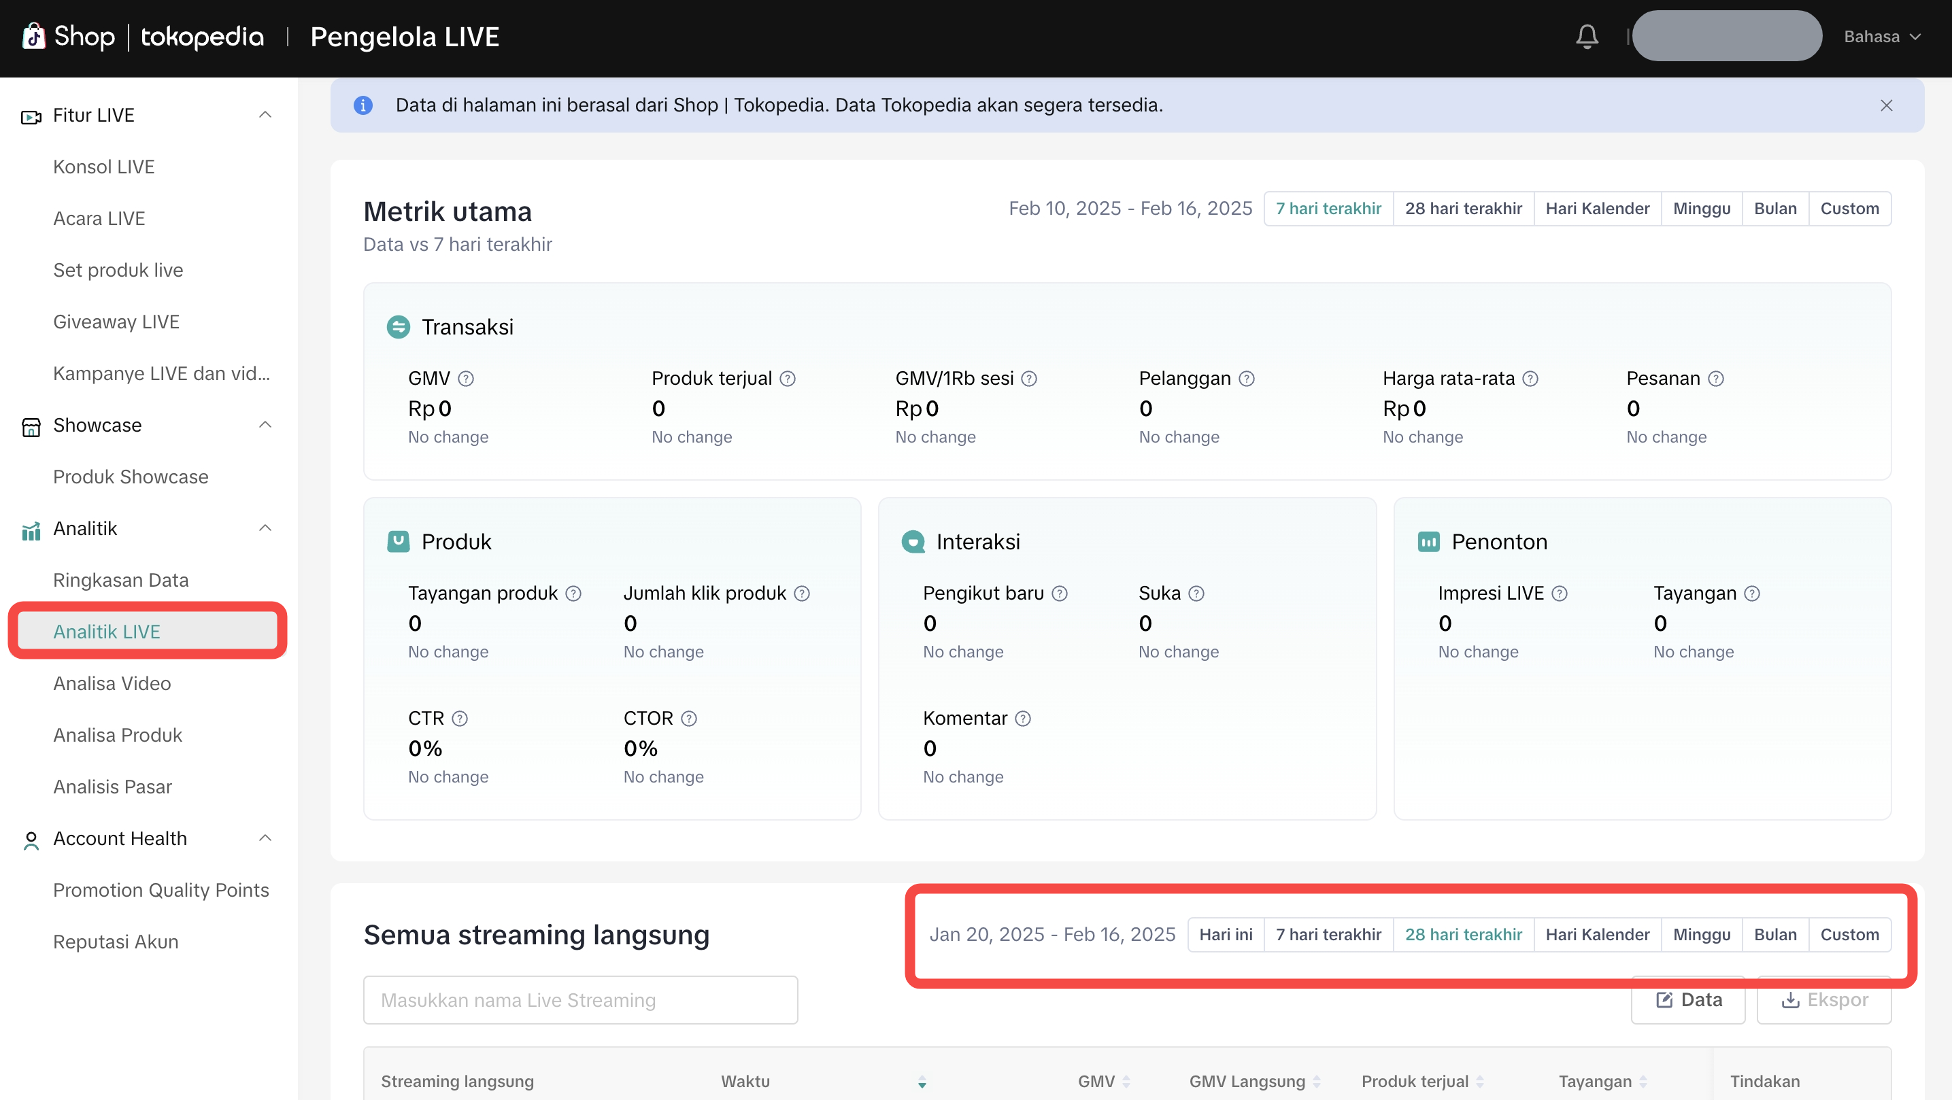Click the notification bell icon
Screen dimensions: 1952x1100
[1587, 36]
